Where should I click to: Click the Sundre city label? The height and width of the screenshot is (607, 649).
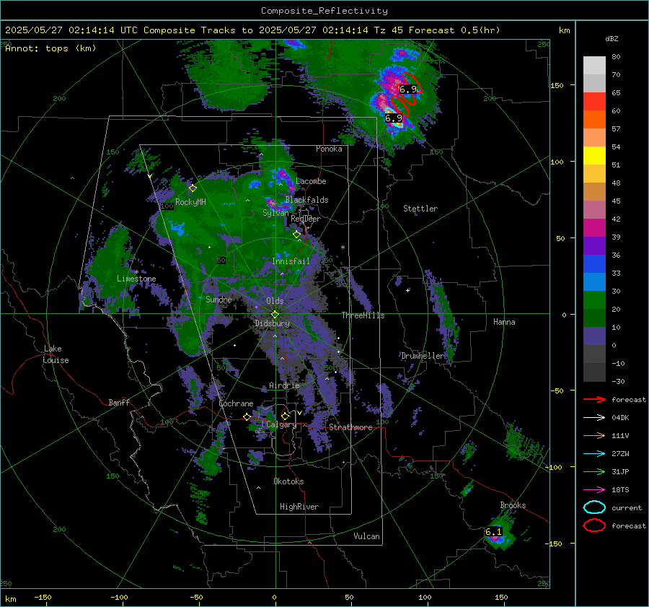(x=218, y=299)
